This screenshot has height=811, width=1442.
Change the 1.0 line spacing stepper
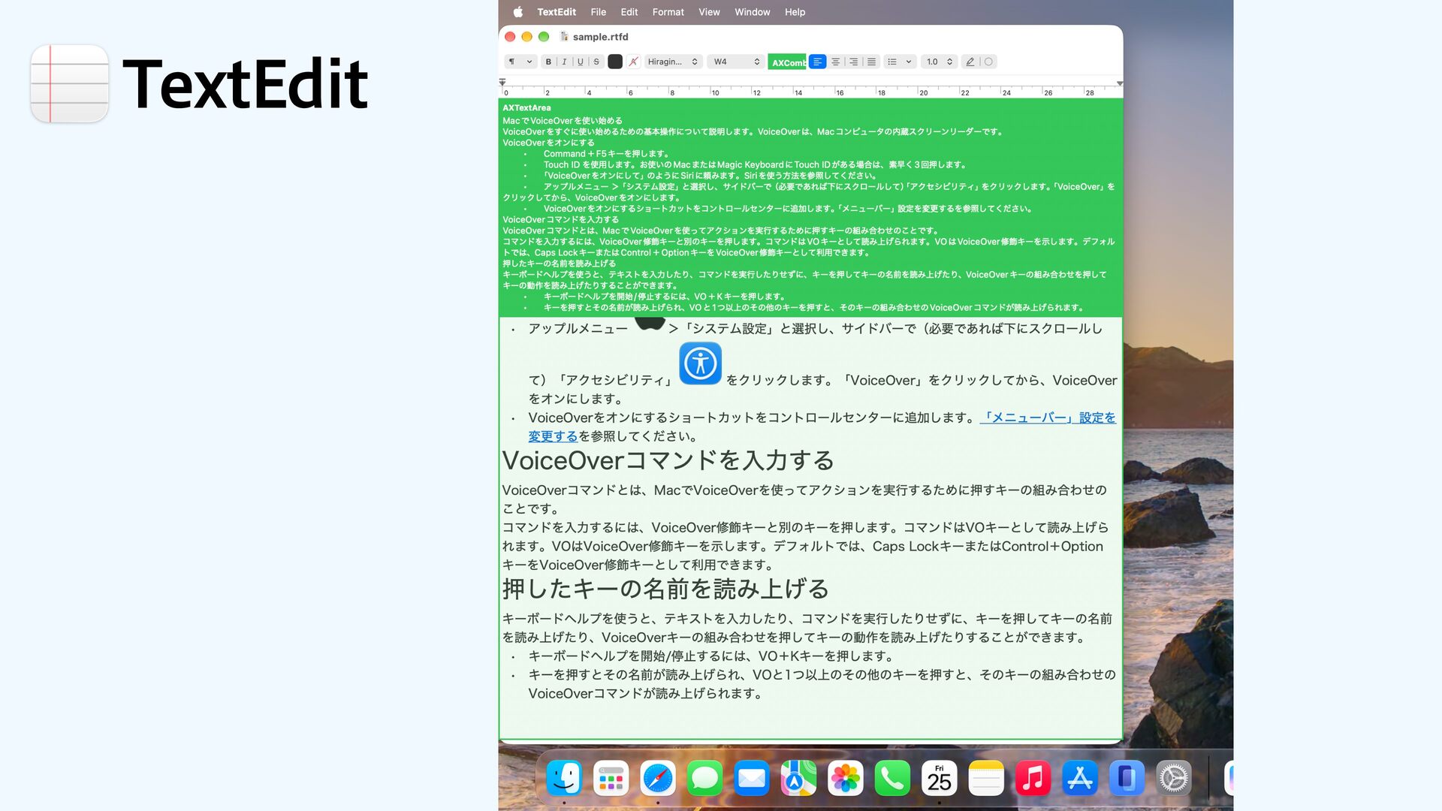(x=939, y=62)
